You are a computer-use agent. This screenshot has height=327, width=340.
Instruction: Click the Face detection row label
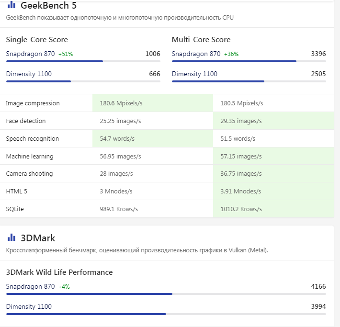26,121
